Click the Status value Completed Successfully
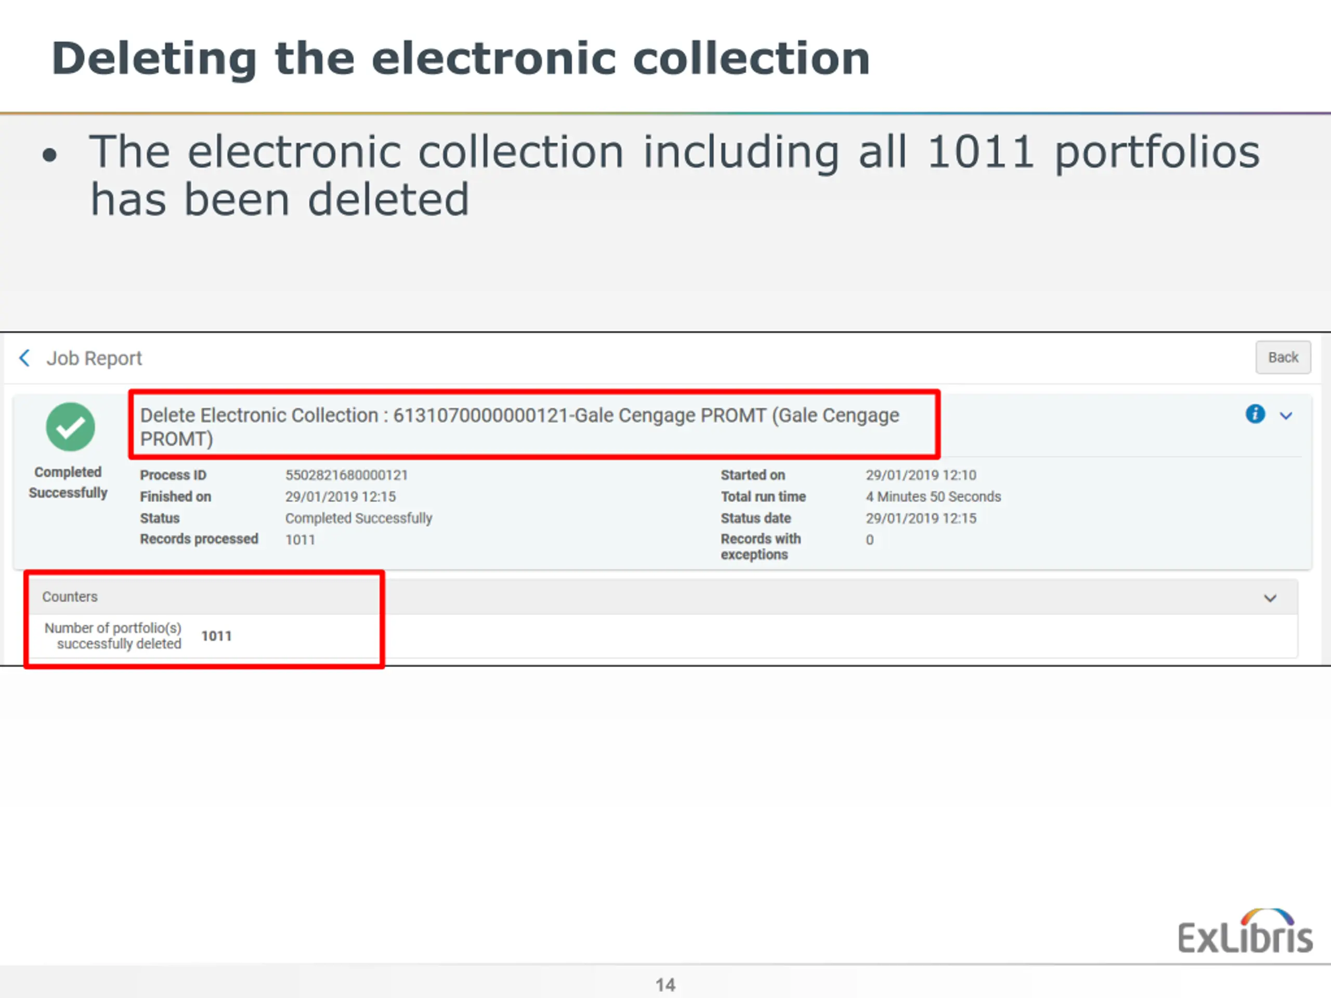The image size is (1331, 998). [x=359, y=518]
